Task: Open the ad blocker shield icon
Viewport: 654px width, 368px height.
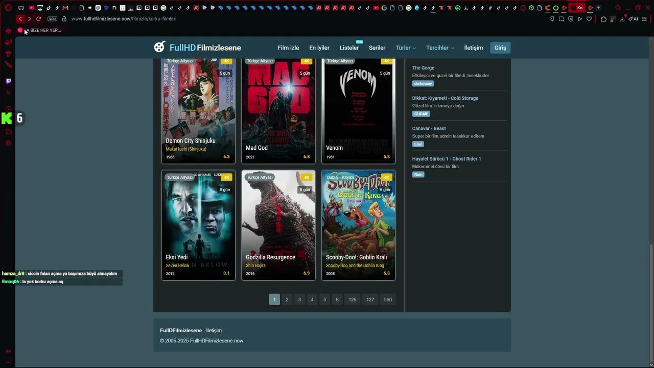Action: point(571,19)
